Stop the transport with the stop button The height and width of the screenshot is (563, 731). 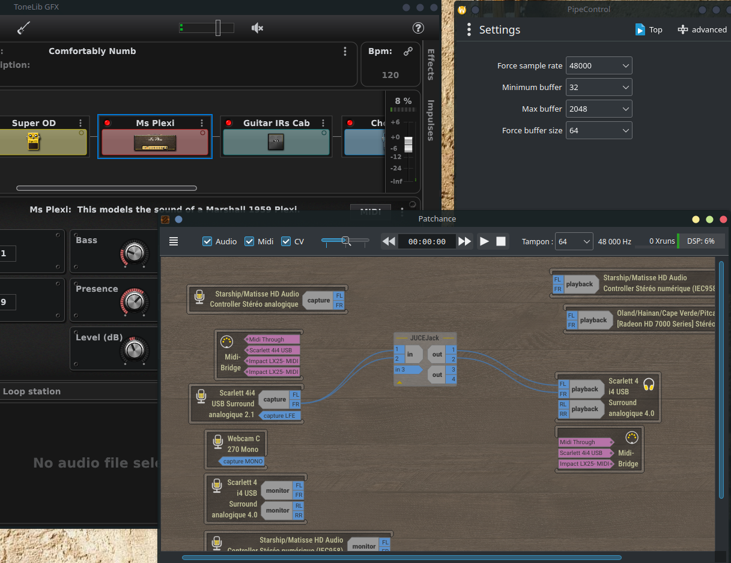(x=502, y=241)
